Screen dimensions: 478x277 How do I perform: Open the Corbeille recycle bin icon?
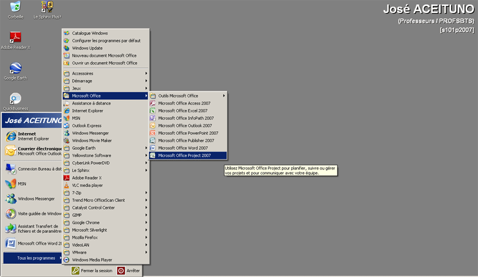click(x=16, y=7)
